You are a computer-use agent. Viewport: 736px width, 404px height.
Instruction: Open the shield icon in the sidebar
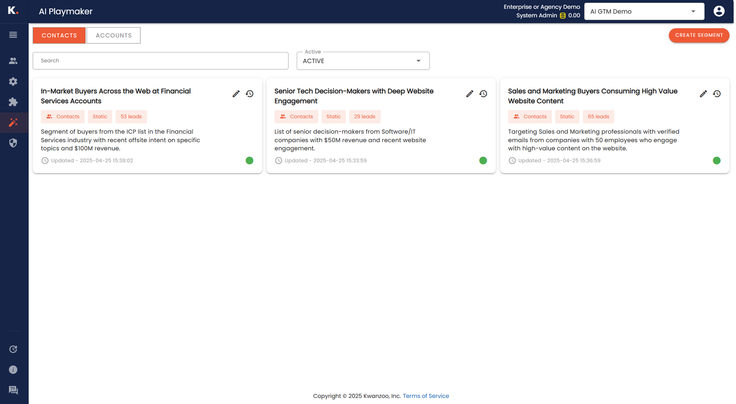(x=13, y=143)
